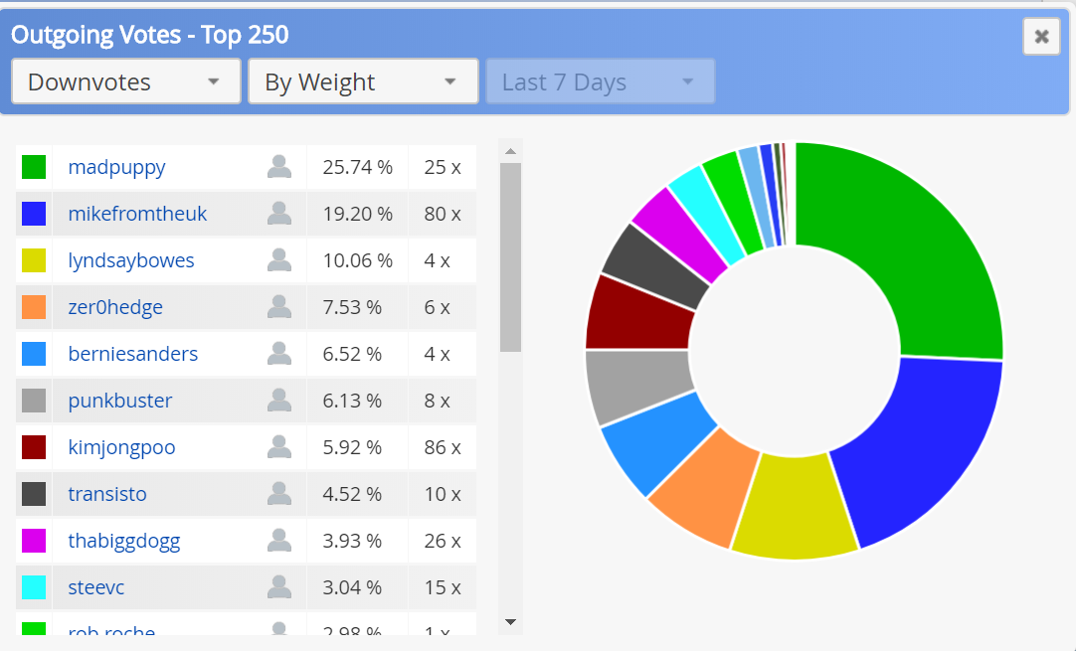Viewport: 1076px width, 651px height.
Task: Click lyndsaybowes' user profile icon
Action: pos(279,260)
